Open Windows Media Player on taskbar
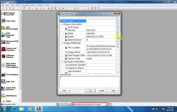 coord(29,109)
